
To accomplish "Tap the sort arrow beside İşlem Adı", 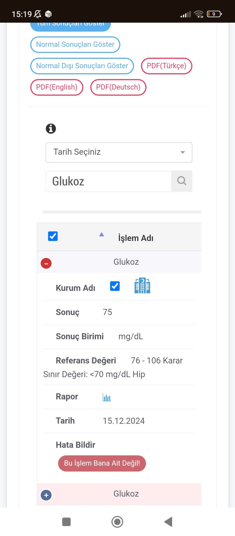I will point(102,234).
